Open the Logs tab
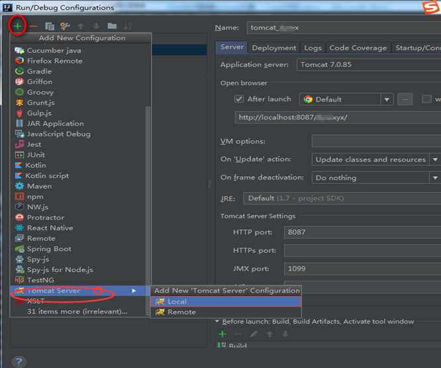441x368 pixels. pos(313,48)
